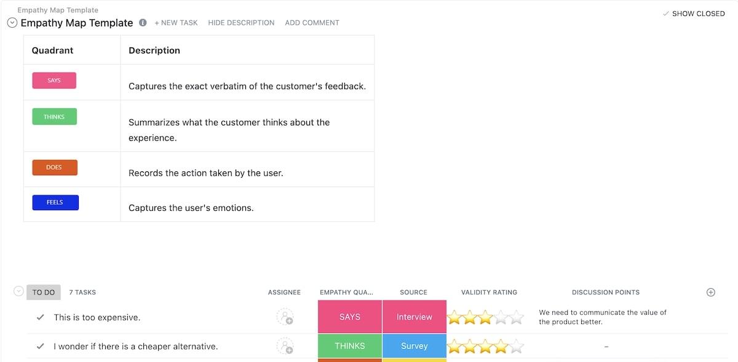Viewport: 738px width, 362px height.
Task: Edit the discussion points text for first task
Action: (x=602, y=317)
